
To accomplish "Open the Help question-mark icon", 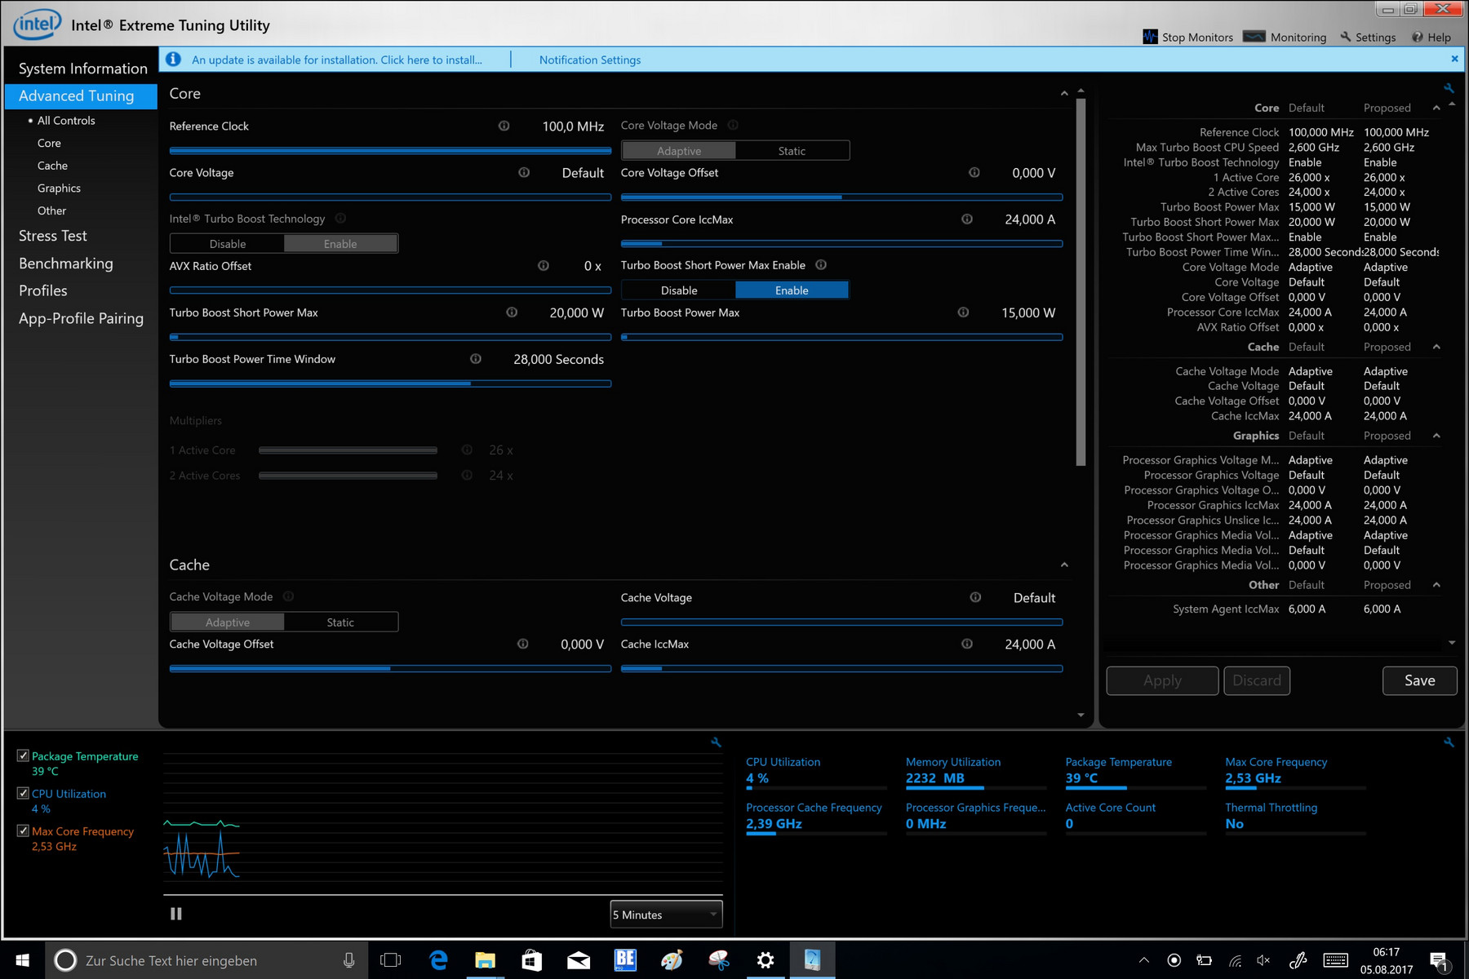I will click(1418, 37).
